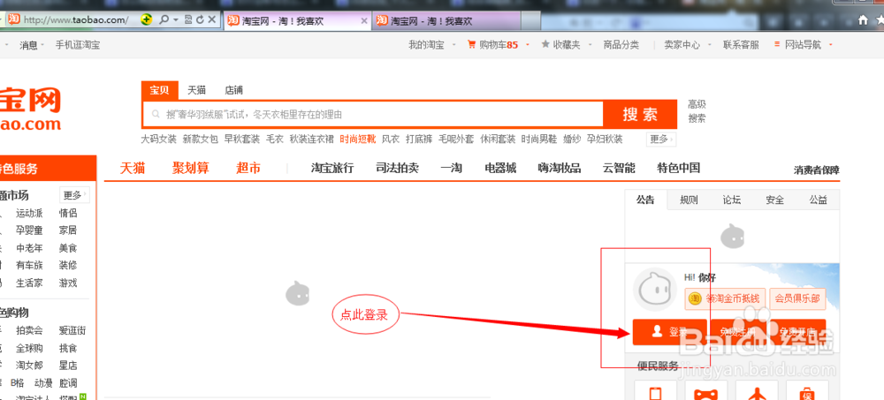Switch to the second 淘宝网 browser tab
The image size is (884, 400).
446,21
